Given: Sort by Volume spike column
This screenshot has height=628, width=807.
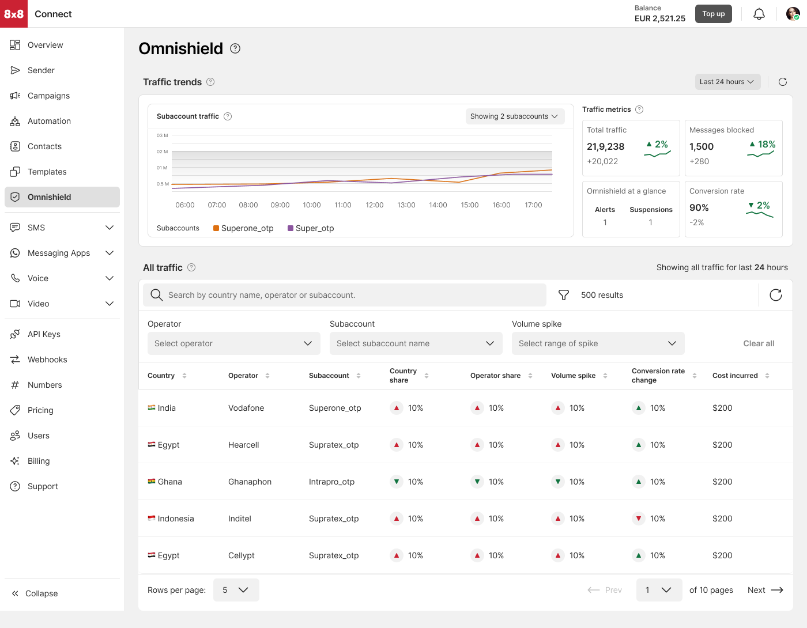Looking at the screenshot, I should pyautogui.click(x=605, y=376).
